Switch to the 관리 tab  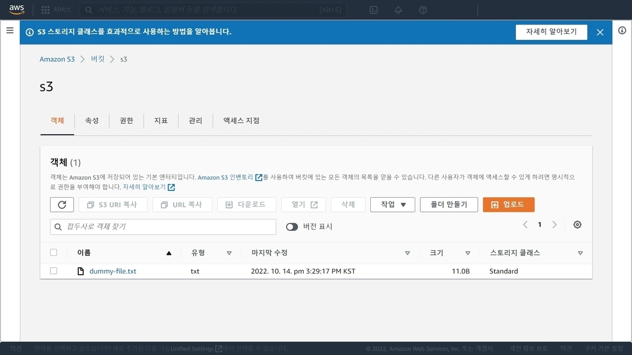coord(196,121)
